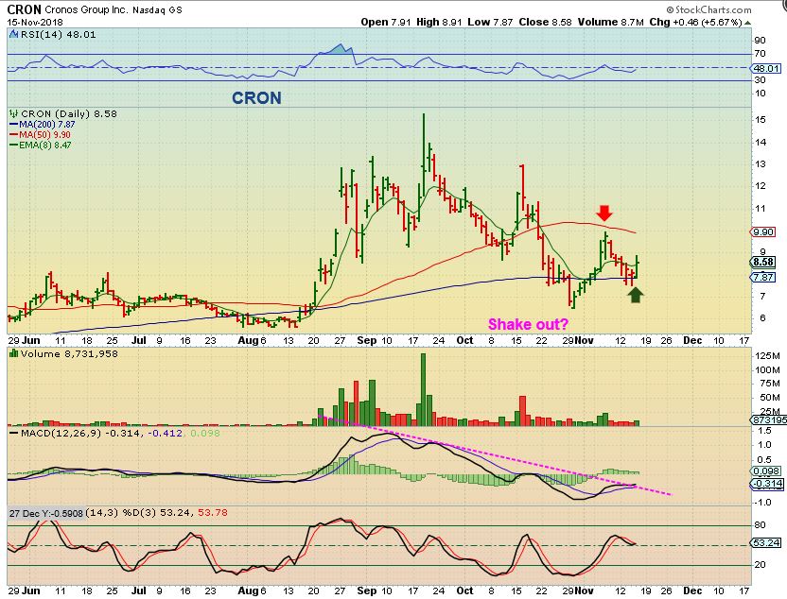Viewport: 787px width, 599px height.
Task: Click 'Aug' on the bottom date axis
Action: click(x=248, y=591)
